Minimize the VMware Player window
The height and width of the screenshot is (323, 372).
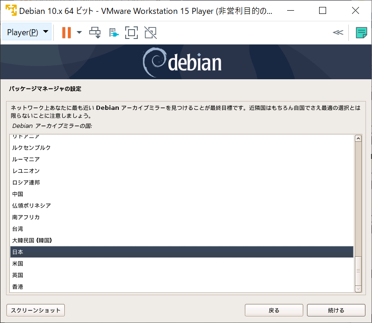[290, 11]
